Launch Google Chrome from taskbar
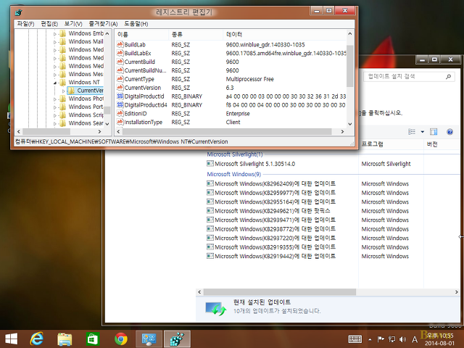This screenshot has height=348, width=464. (x=121, y=339)
